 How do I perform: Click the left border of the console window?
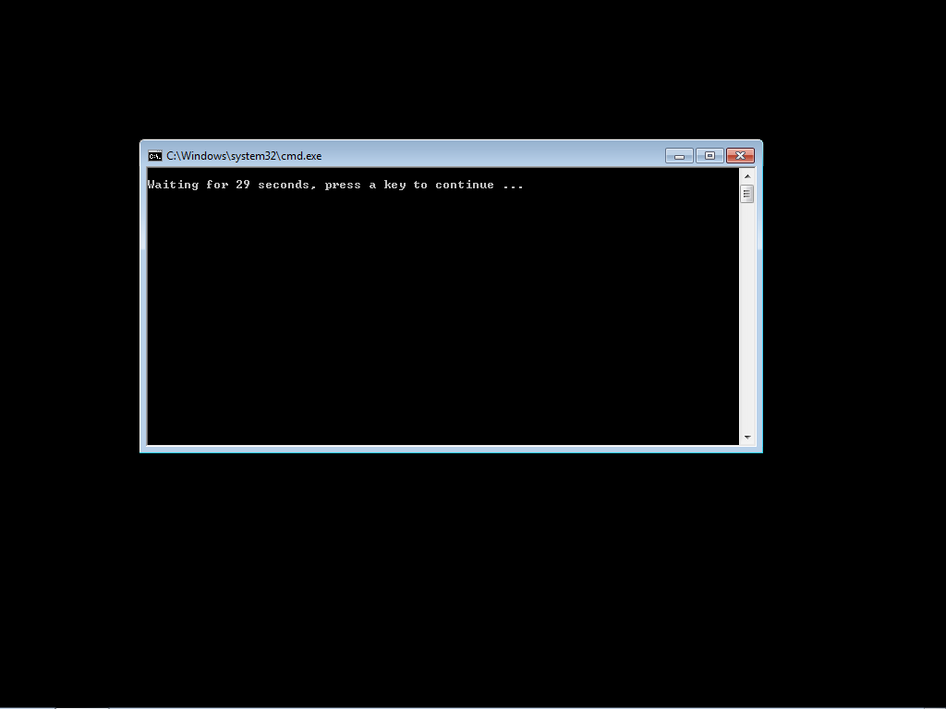143,295
